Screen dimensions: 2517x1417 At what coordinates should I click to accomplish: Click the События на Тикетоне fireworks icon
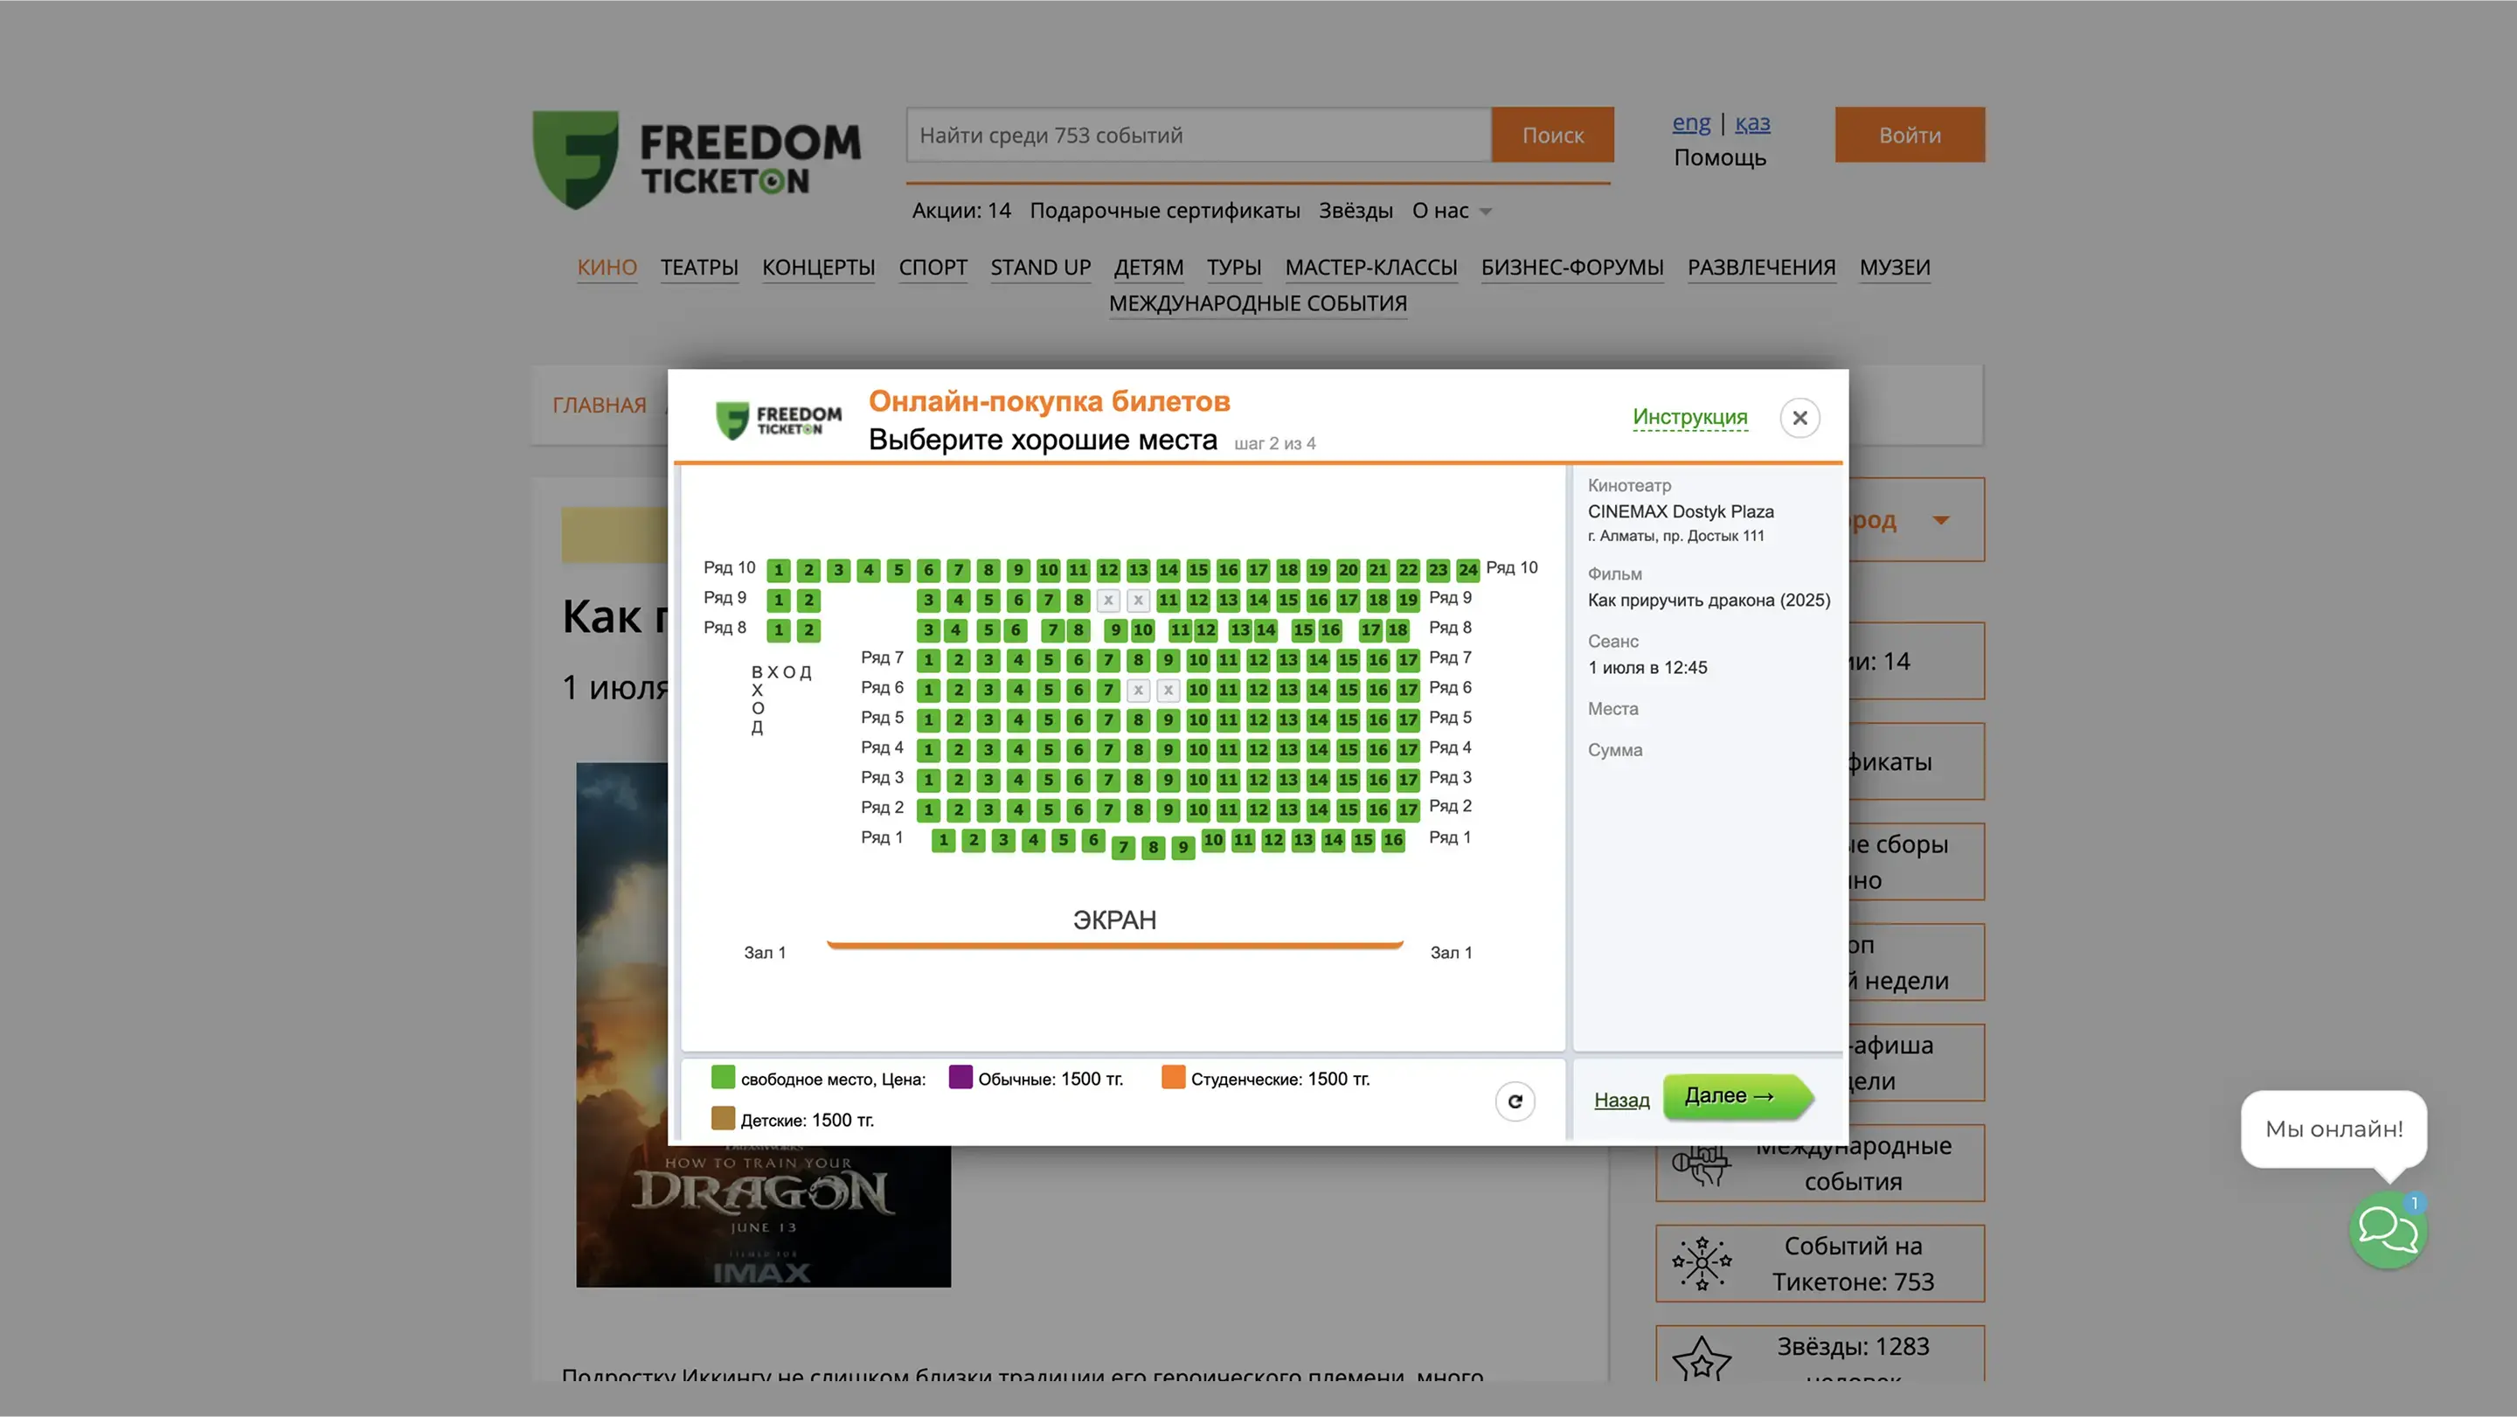point(1701,1262)
